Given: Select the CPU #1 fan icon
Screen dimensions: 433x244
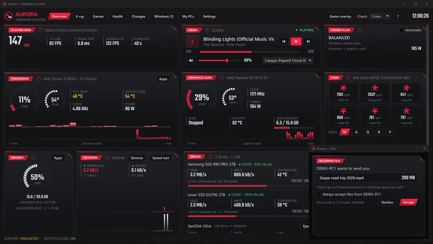Looking at the screenshot, I should click(x=343, y=88).
